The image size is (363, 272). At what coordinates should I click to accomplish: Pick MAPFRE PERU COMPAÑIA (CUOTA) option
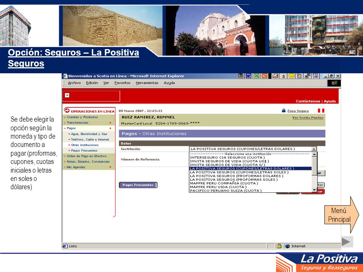pyautogui.click(x=250, y=184)
